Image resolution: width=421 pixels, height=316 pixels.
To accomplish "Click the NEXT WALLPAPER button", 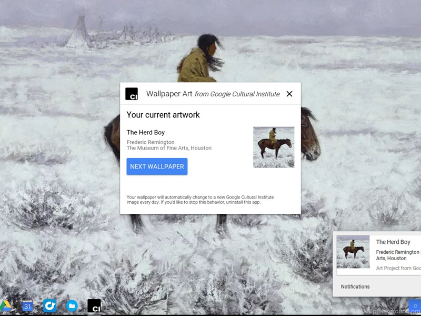I will 157,166.
